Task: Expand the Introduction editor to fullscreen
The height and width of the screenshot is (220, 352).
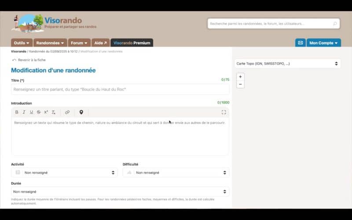Action: (224, 112)
